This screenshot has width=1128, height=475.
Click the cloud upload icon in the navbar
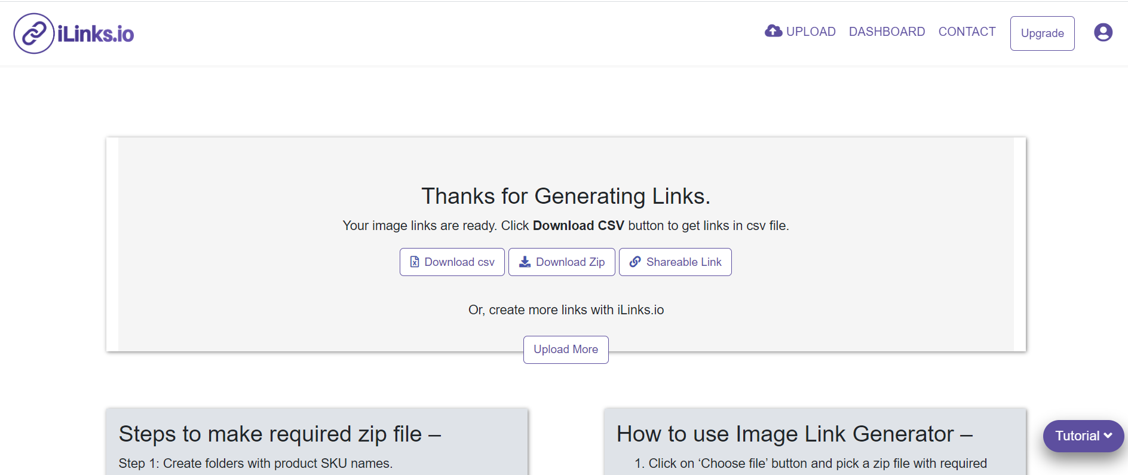[x=774, y=31]
